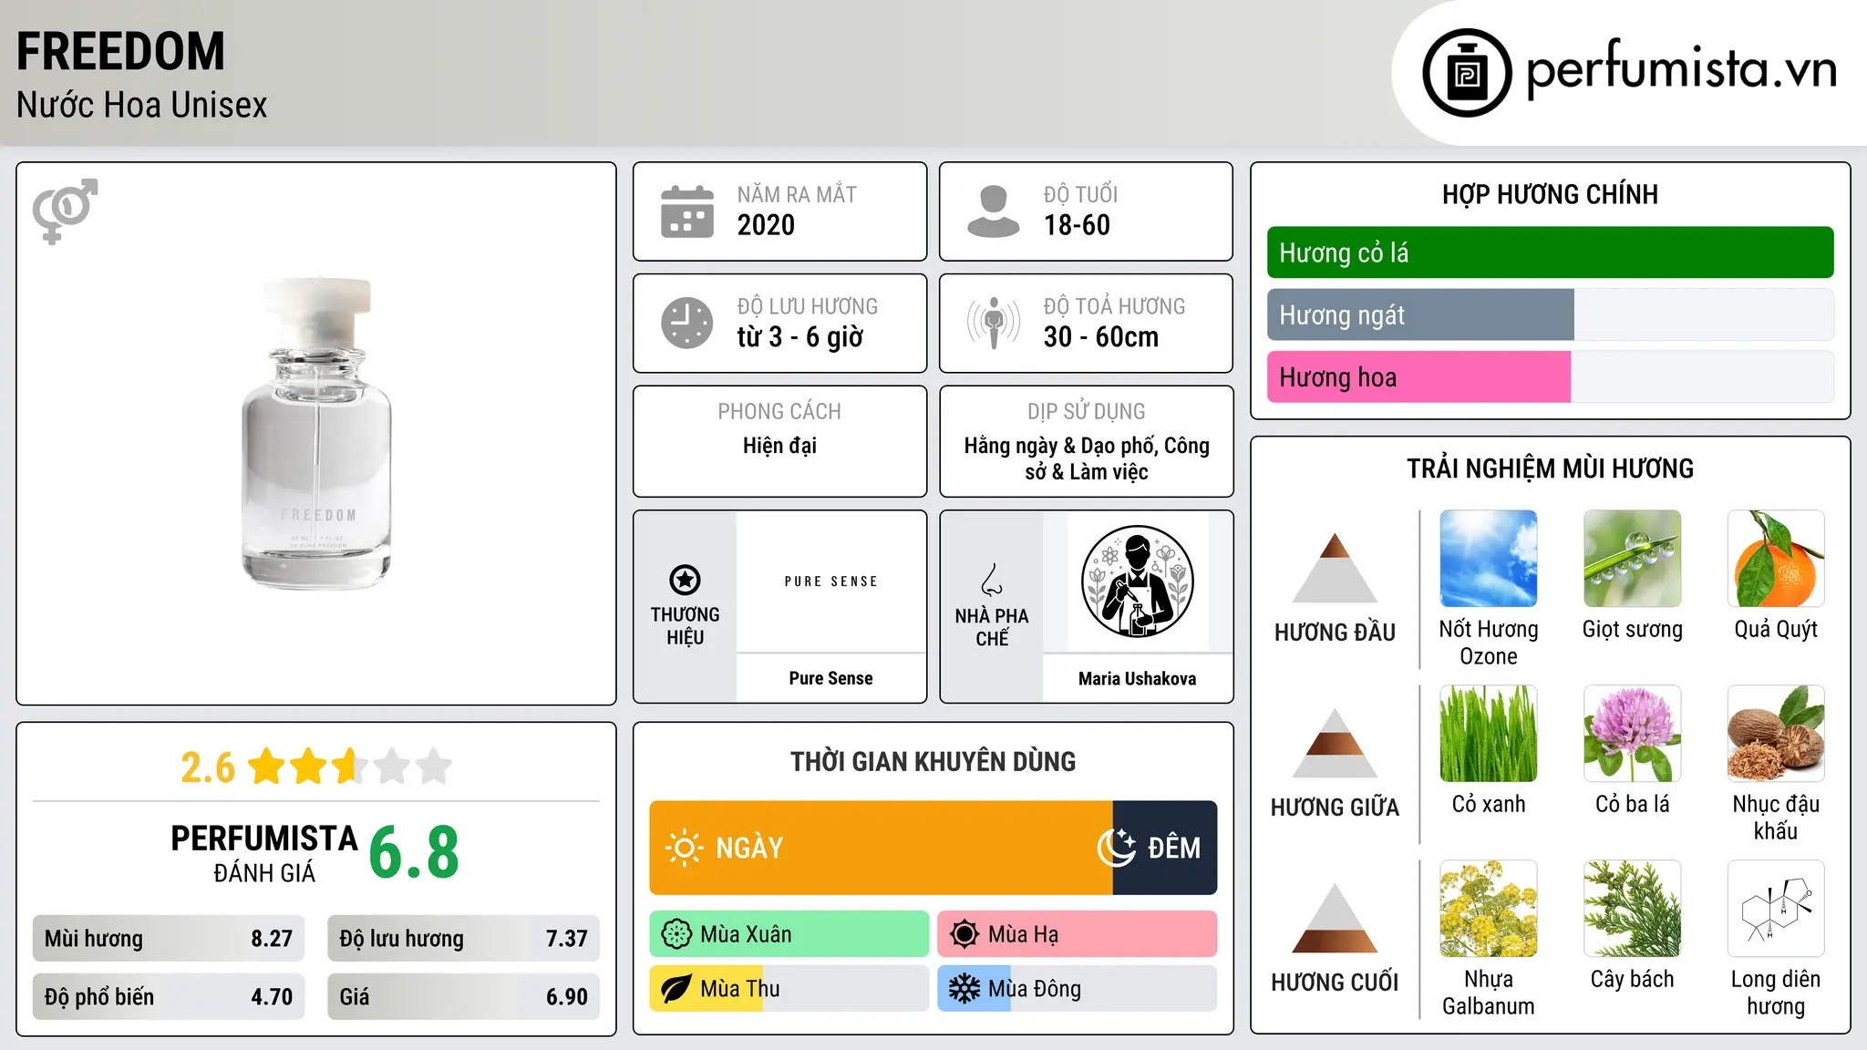
Task: Click the leaf icon for Mùa Thu
Action: [676, 989]
